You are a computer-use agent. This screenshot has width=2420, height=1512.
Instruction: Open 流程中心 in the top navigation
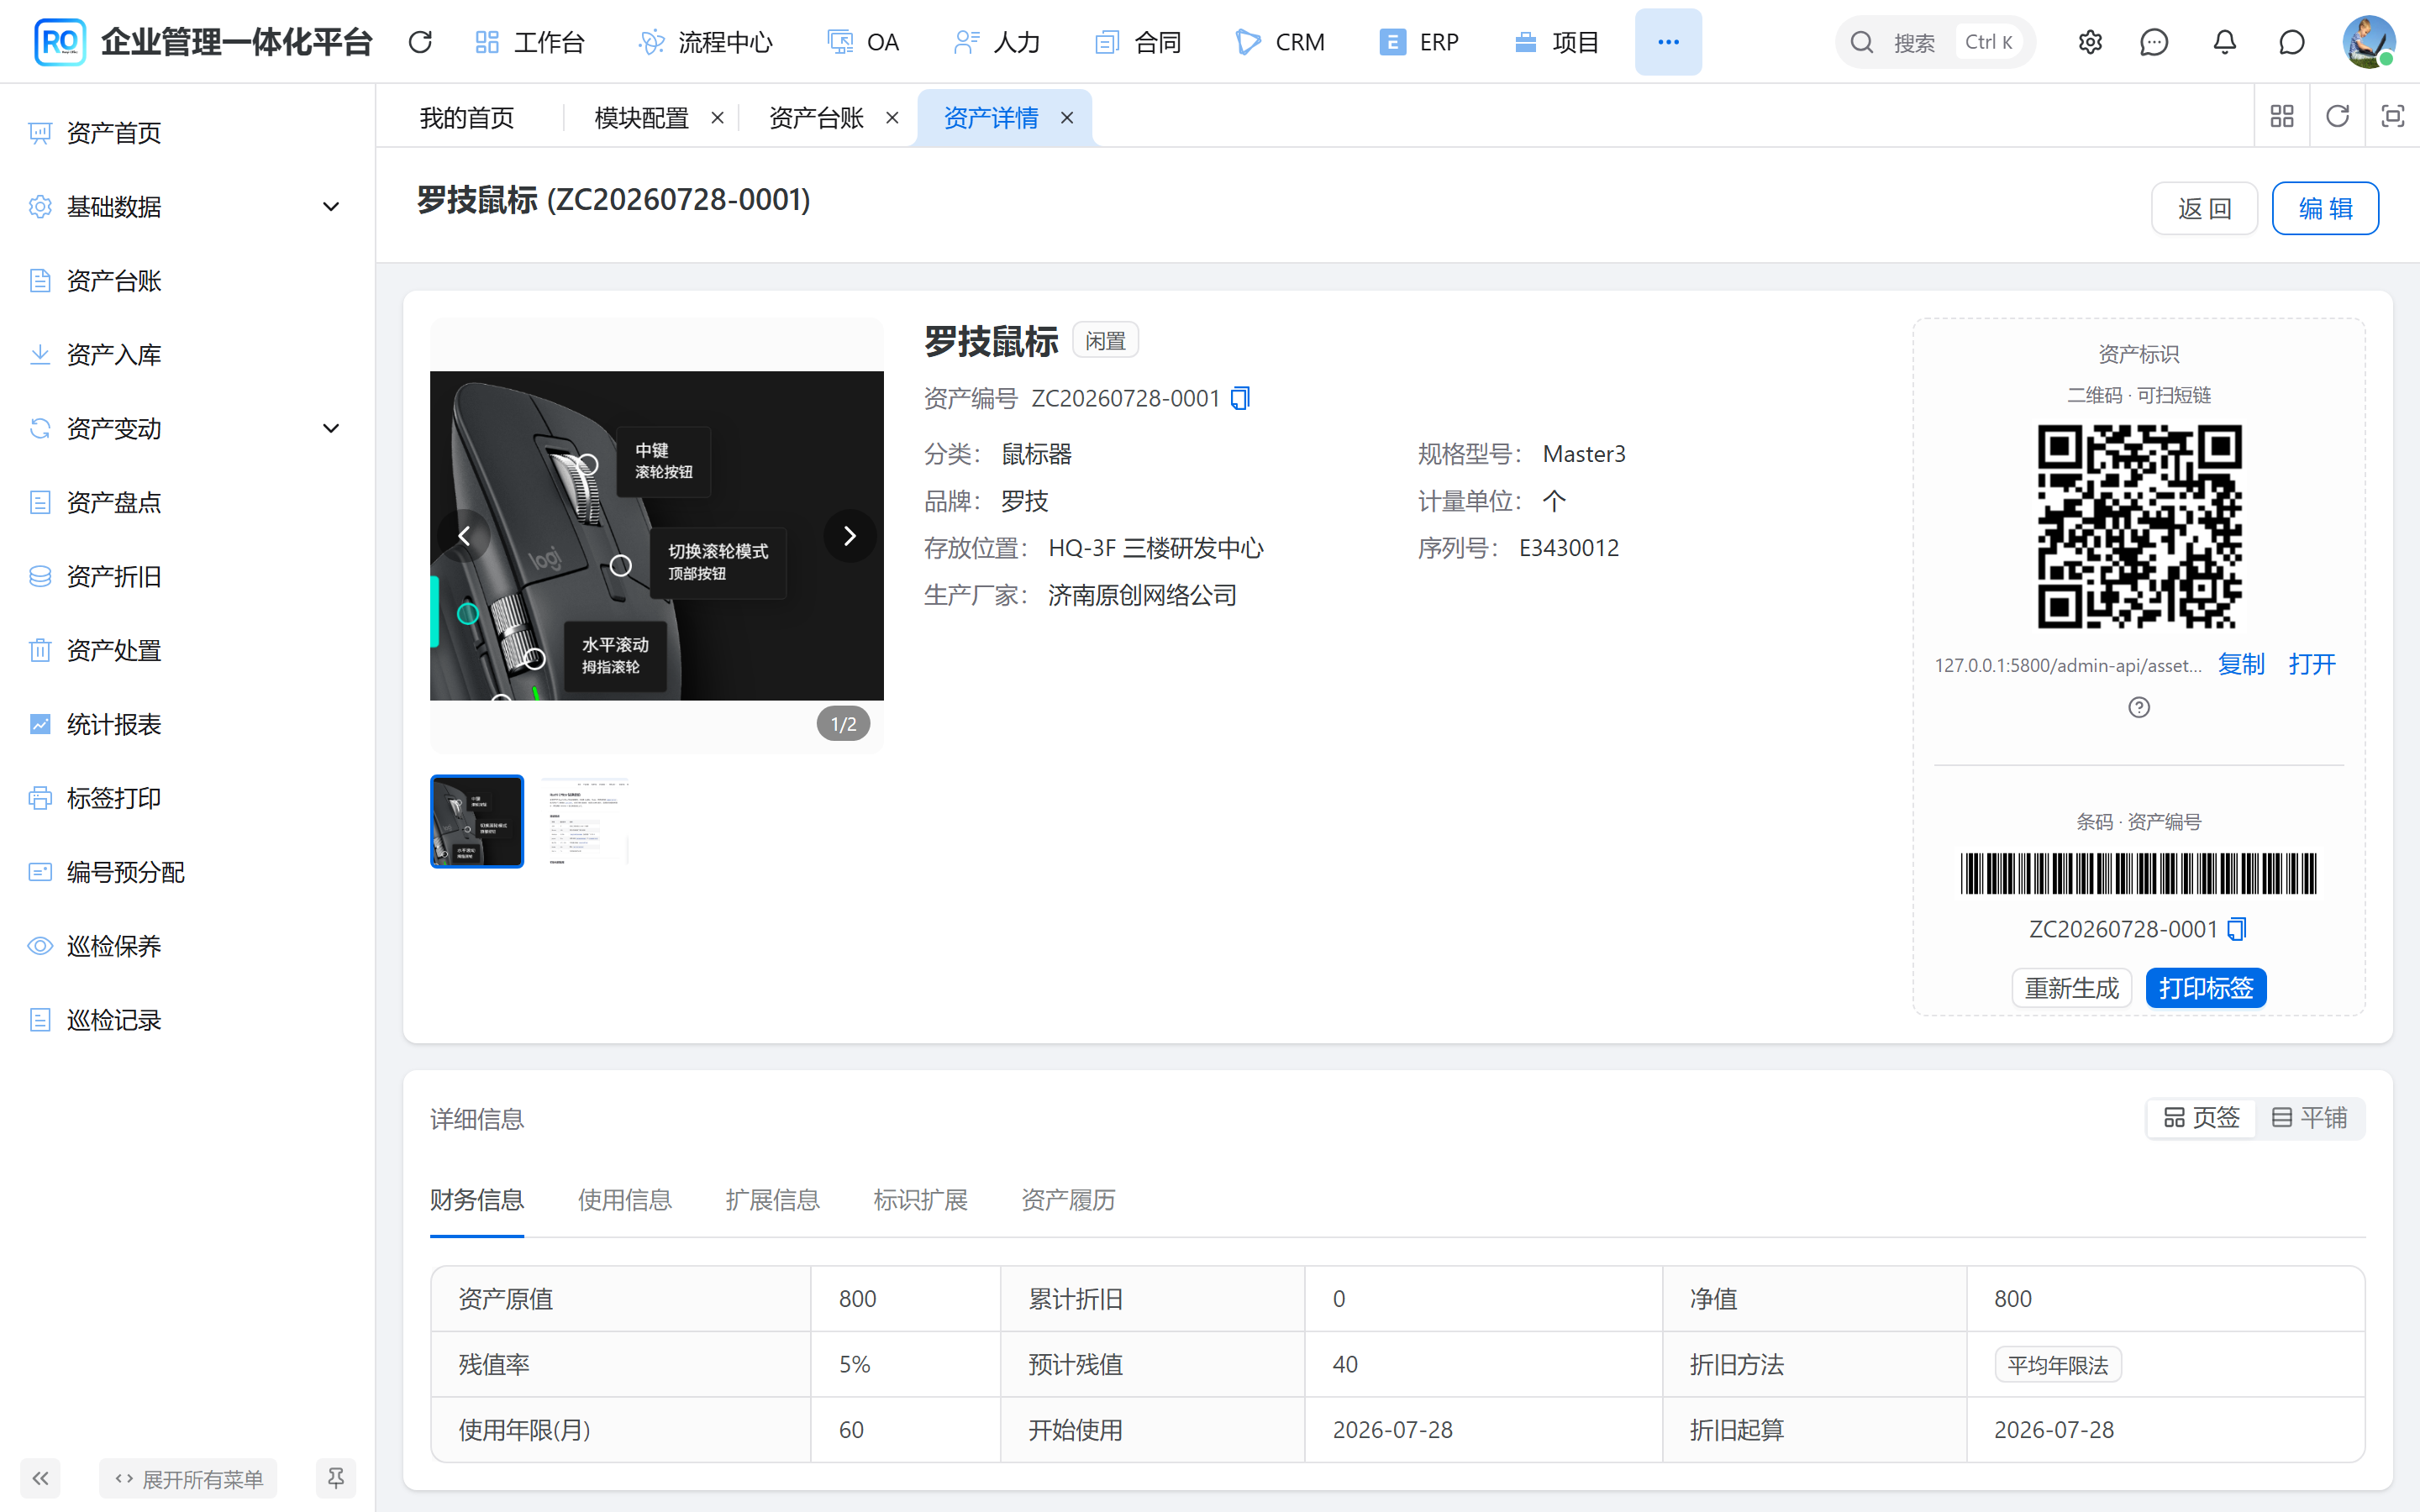coord(706,42)
